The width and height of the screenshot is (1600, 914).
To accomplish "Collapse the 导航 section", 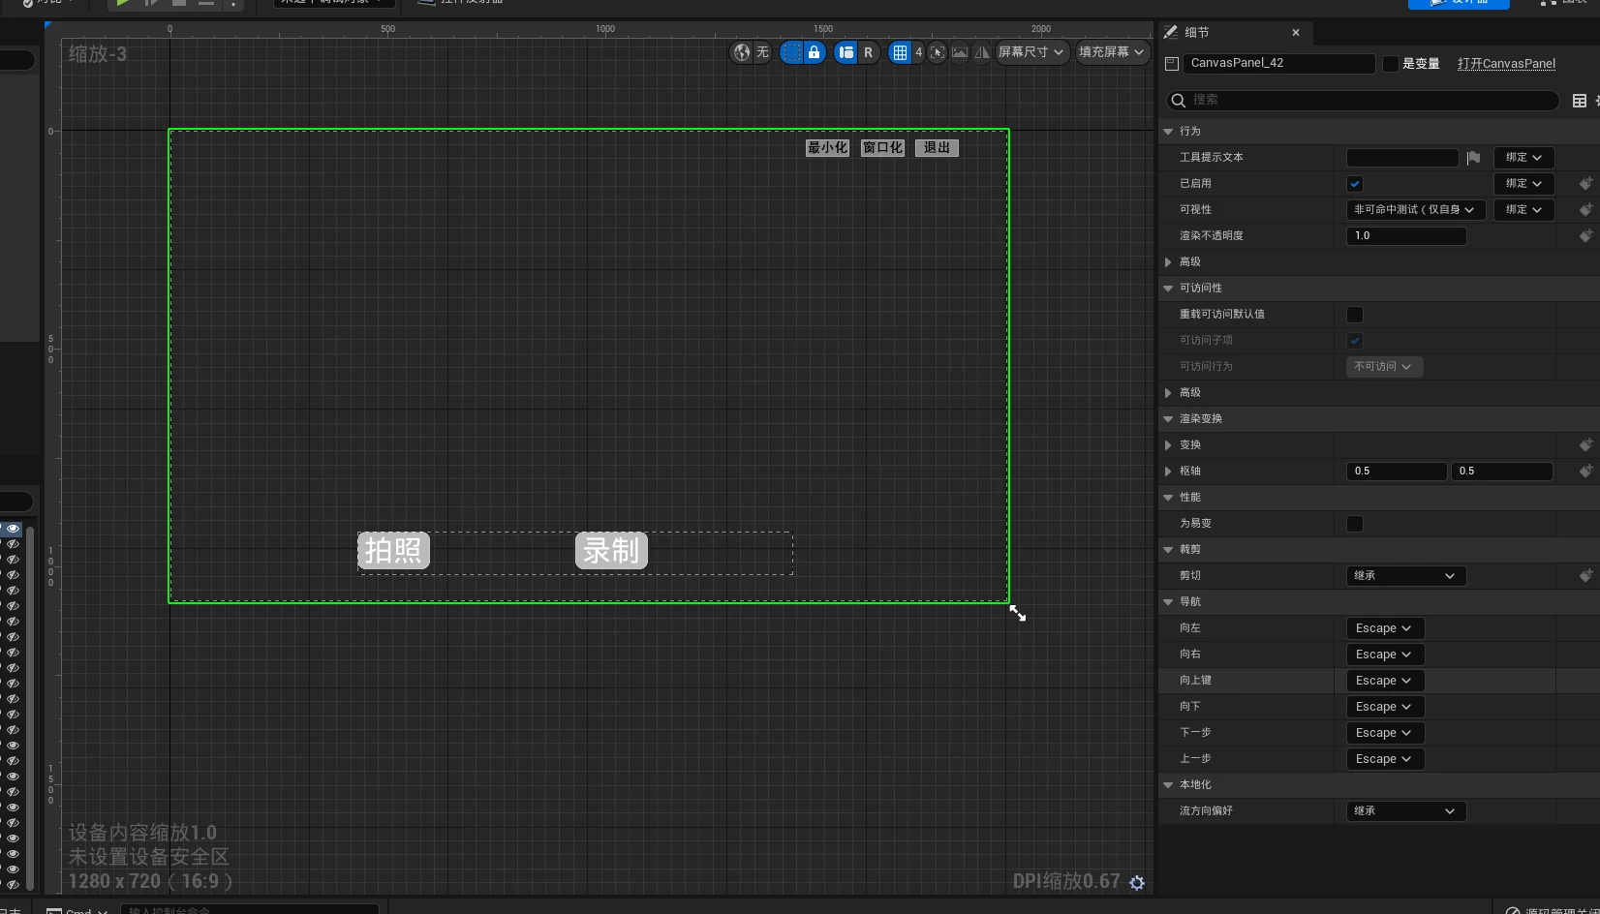I will click(x=1168, y=602).
